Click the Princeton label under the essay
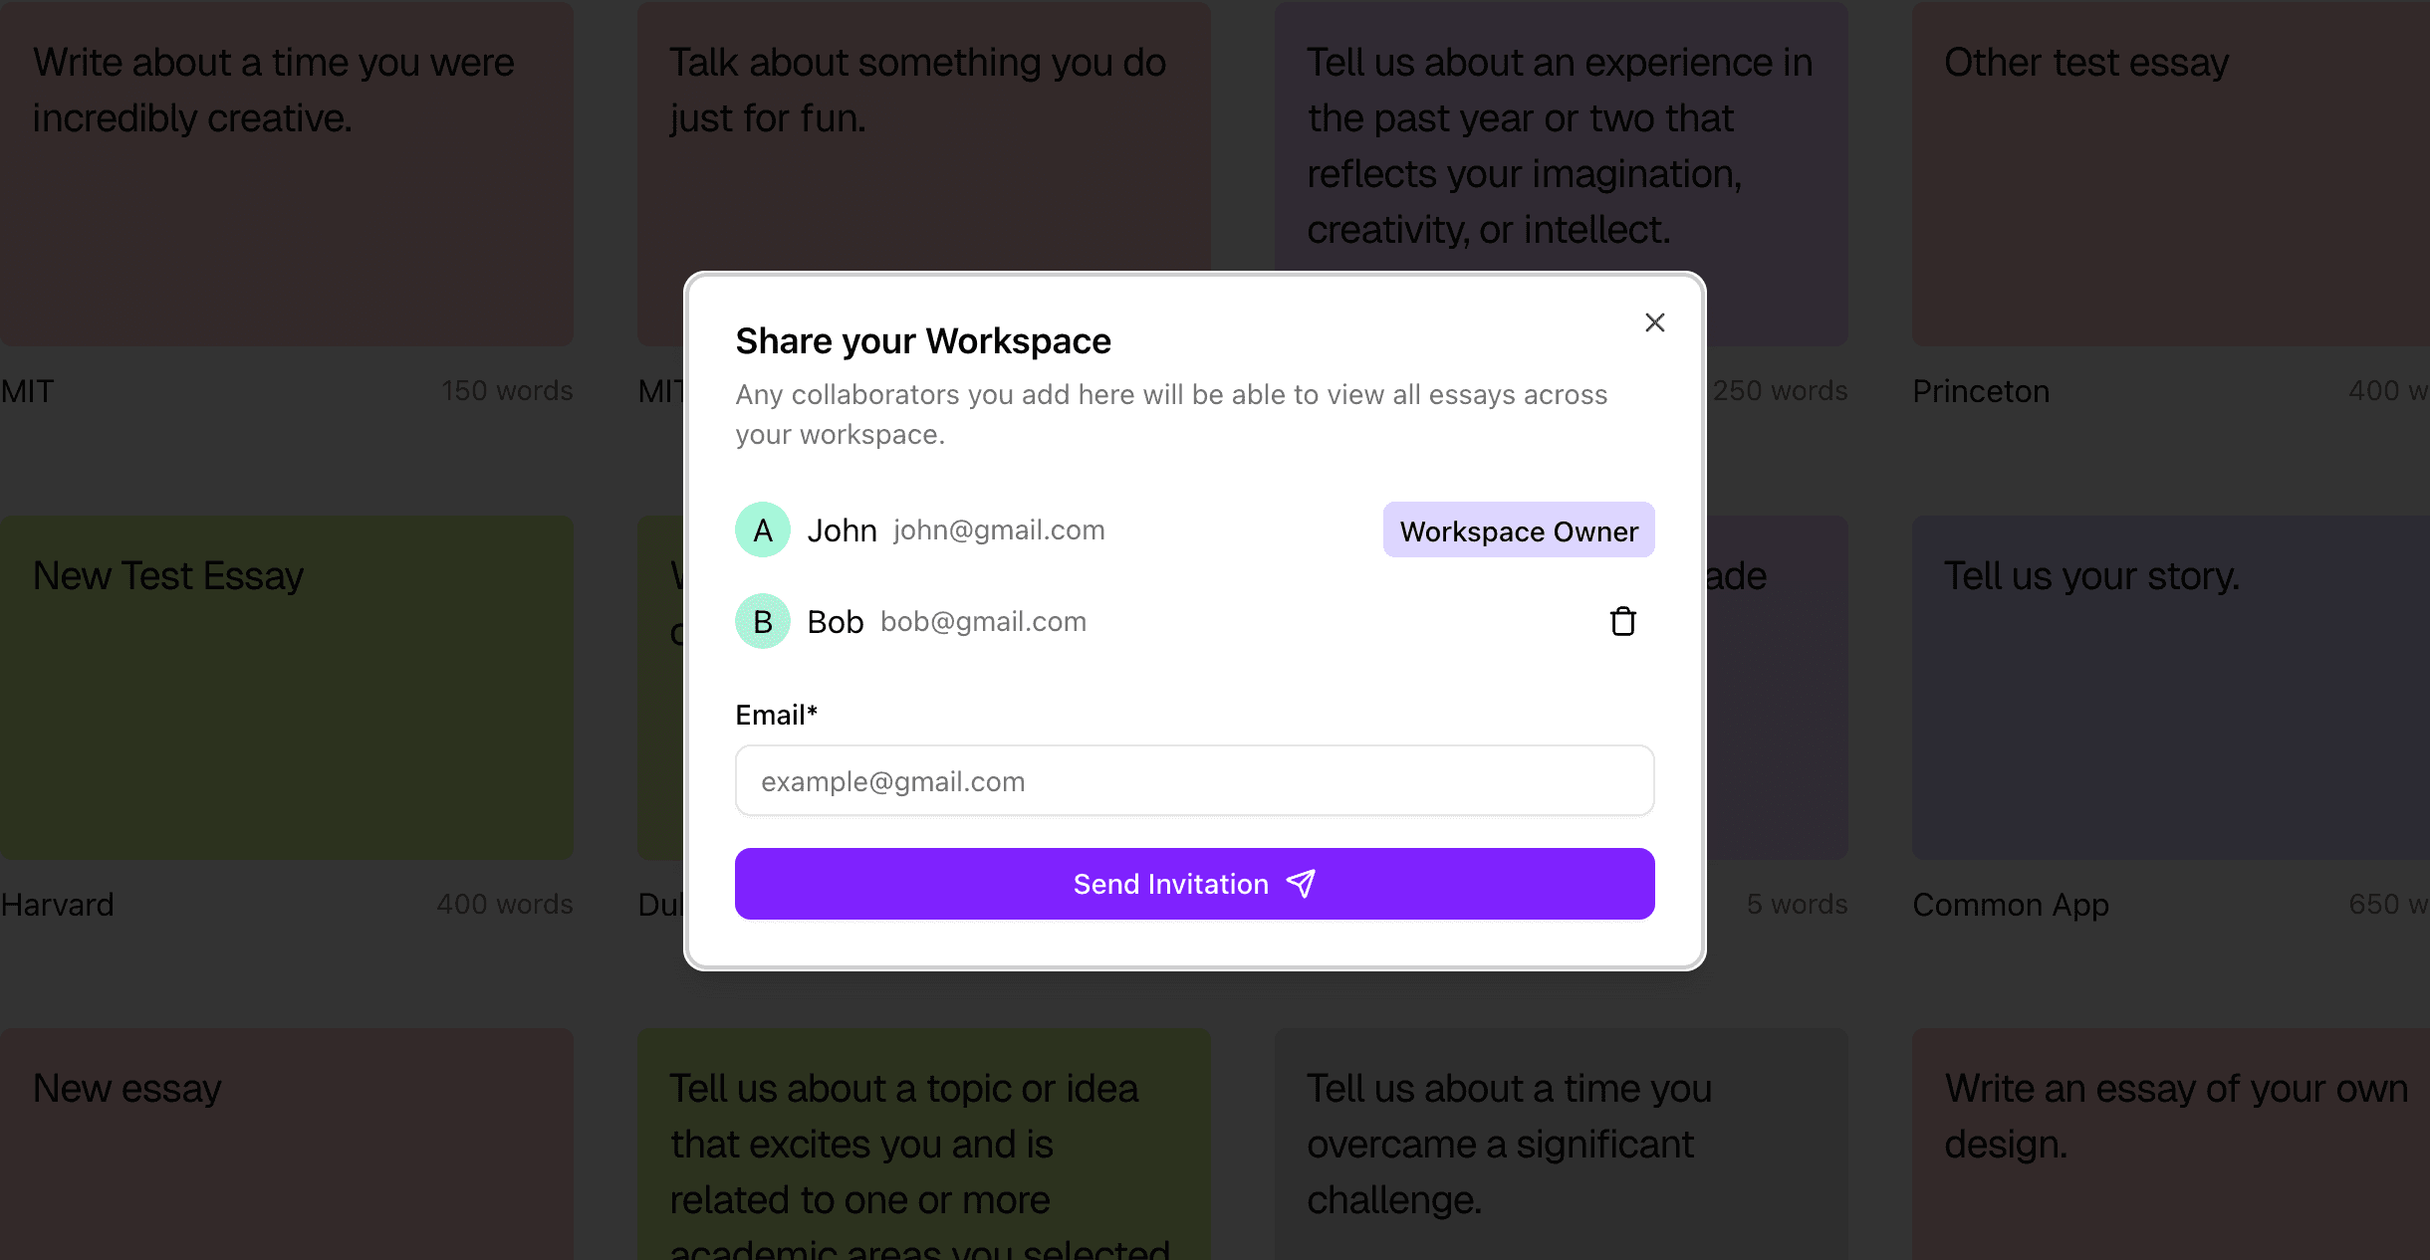This screenshot has width=2430, height=1260. click(1981, 391)
